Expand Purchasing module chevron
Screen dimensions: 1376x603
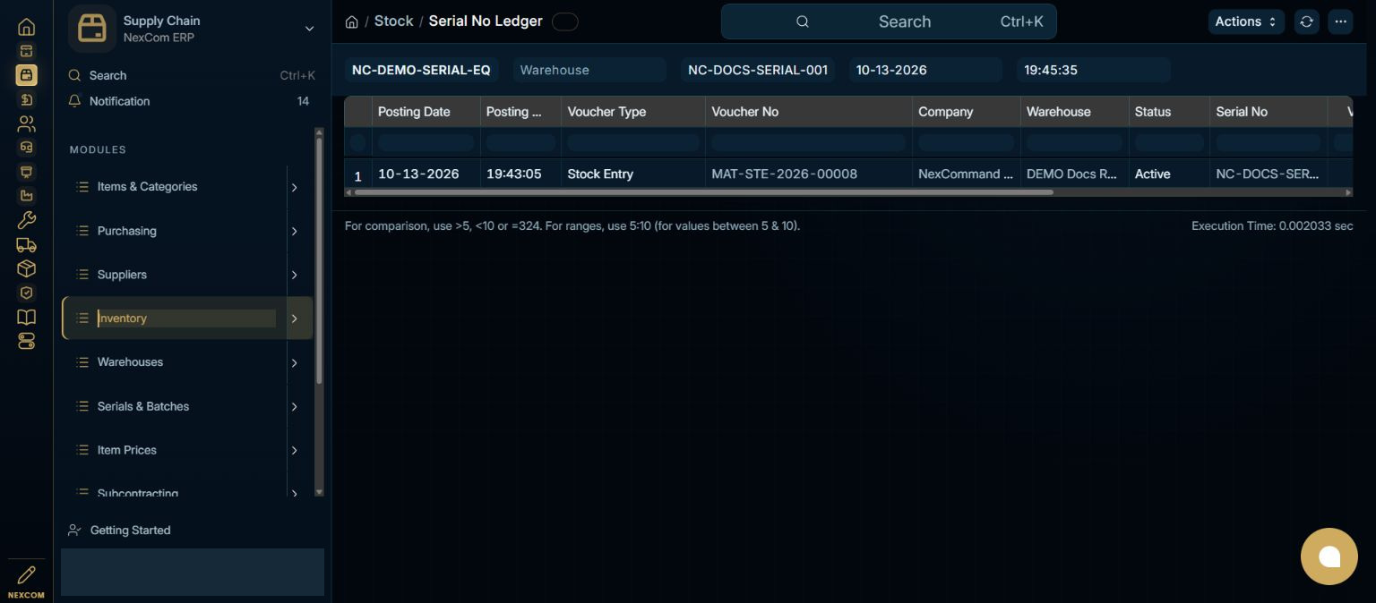295,232
